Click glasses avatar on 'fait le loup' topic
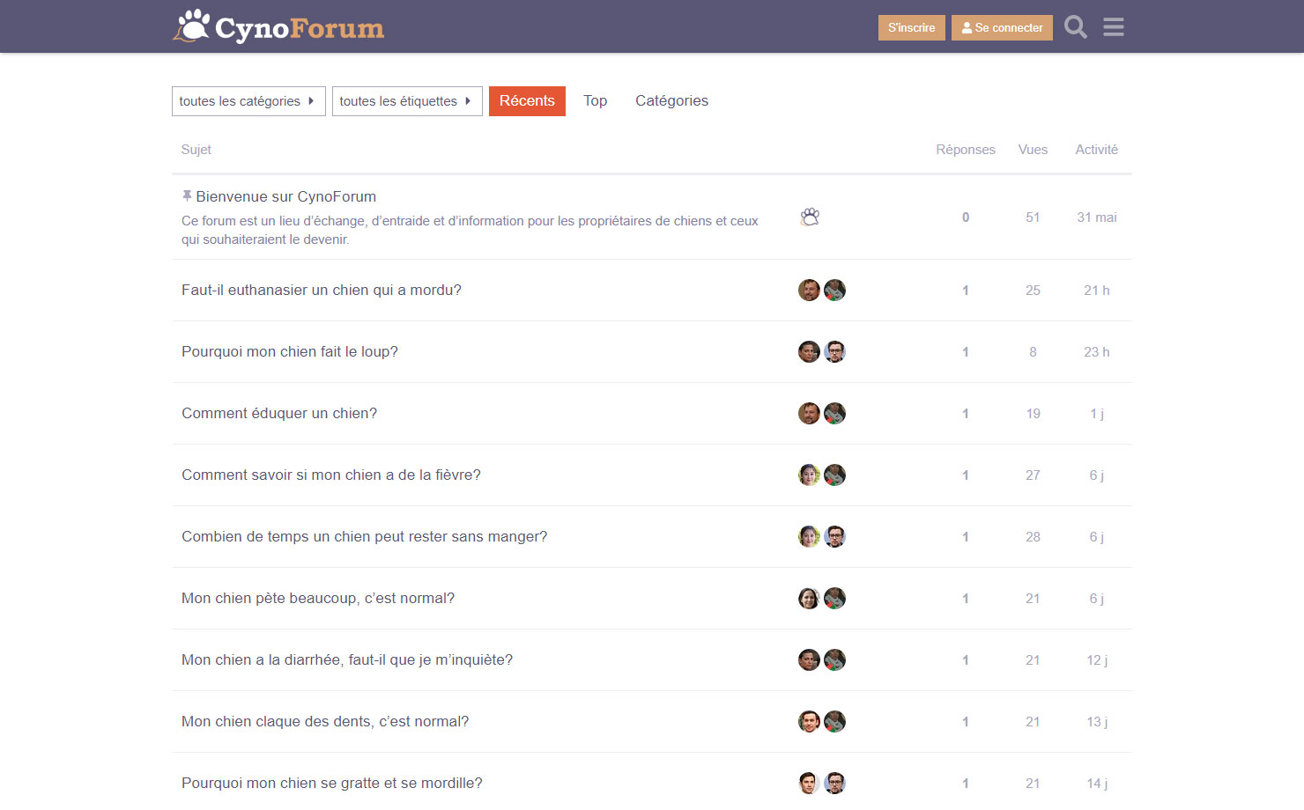The image size is (1304, 810). (834, 351)
